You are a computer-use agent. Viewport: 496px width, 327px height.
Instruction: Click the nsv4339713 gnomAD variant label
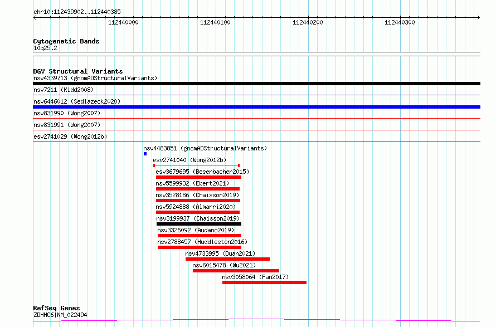[x=95, y=78]
